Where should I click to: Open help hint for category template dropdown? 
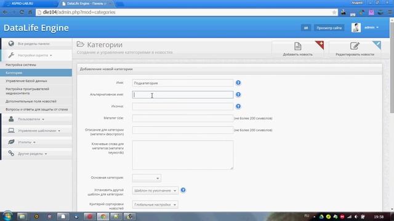pyautogui.click(x=183, y=190)
